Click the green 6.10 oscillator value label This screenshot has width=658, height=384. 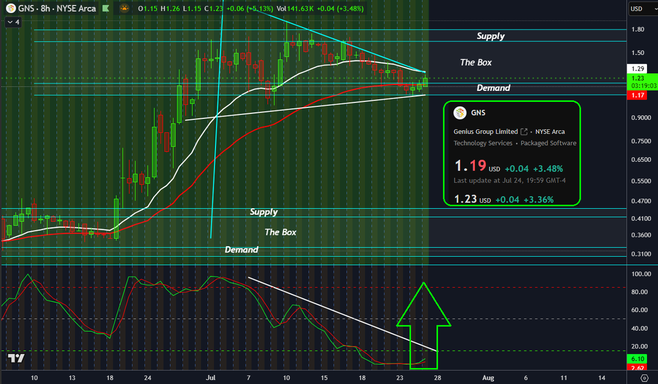pos(637,358)
